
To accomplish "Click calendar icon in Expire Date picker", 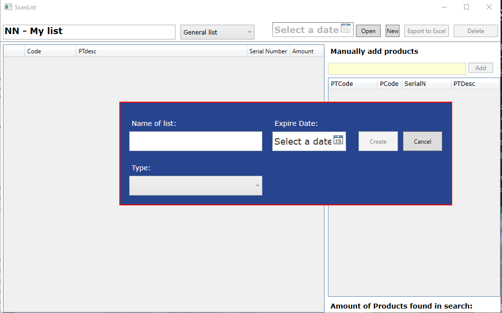I will [338, 140].
